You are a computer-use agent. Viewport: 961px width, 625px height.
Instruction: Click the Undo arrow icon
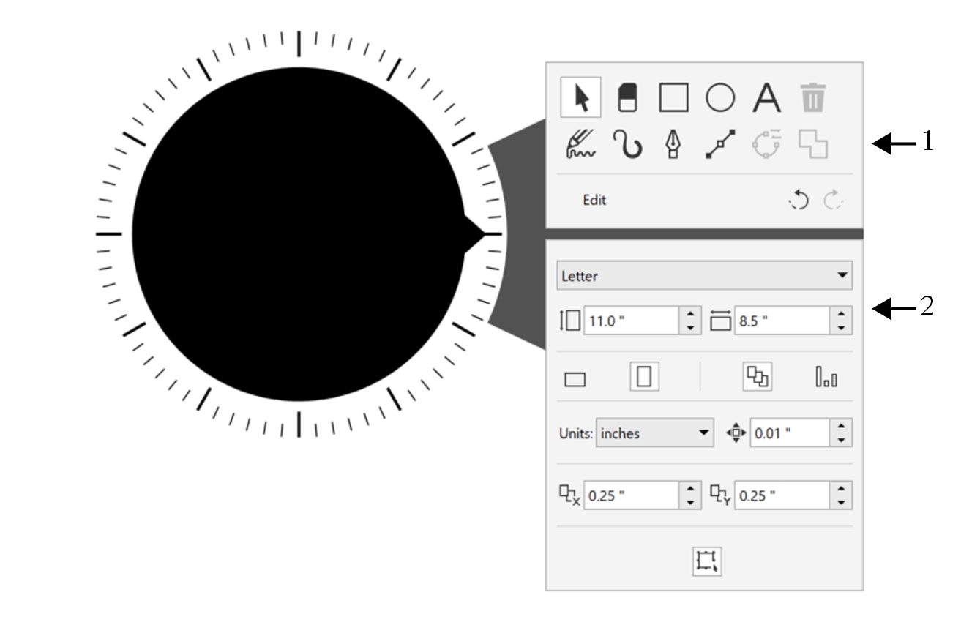[x=799, y=201]
